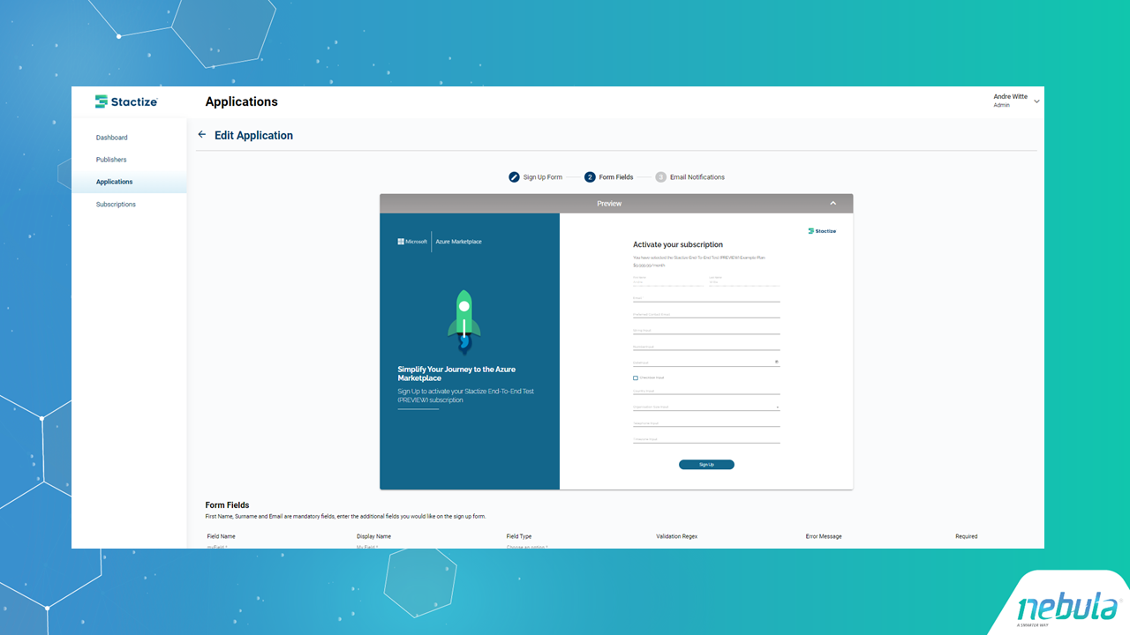Click the Date Input field
This screenshot has height=635, width=1130.
click(706, 362)
